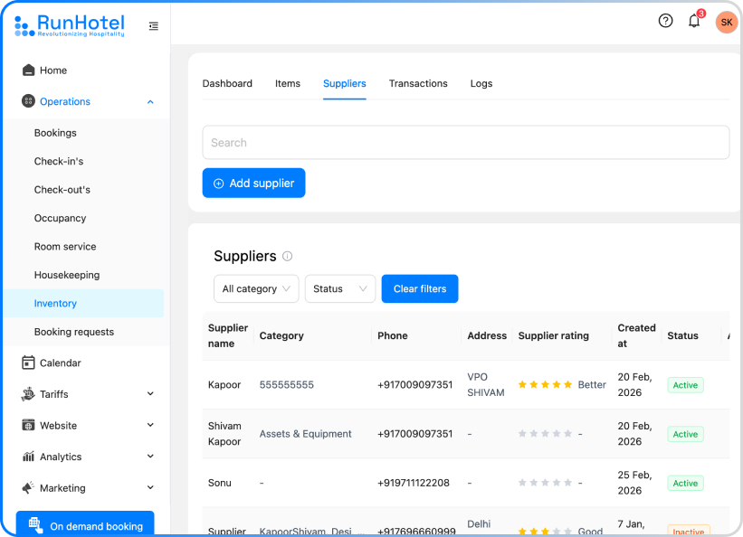Click the 555555555 category for Kapoor

(x=287, y=384)
